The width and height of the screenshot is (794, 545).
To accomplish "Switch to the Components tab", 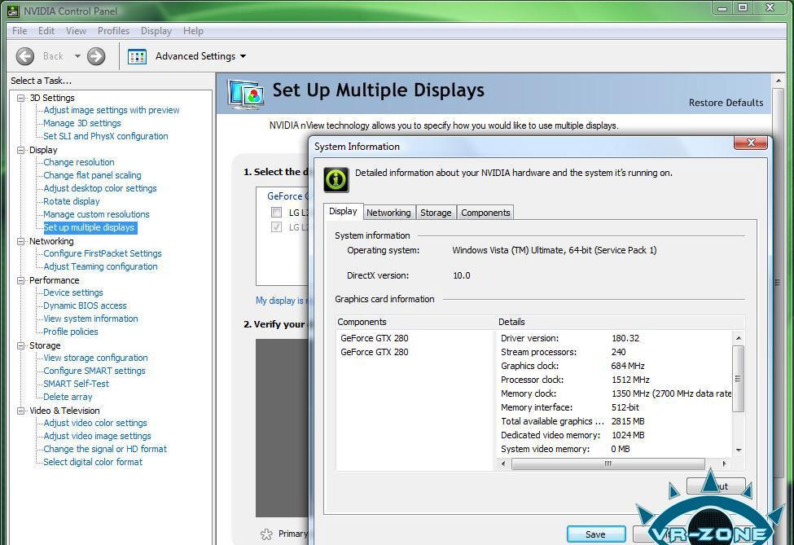I will [485, 213].
